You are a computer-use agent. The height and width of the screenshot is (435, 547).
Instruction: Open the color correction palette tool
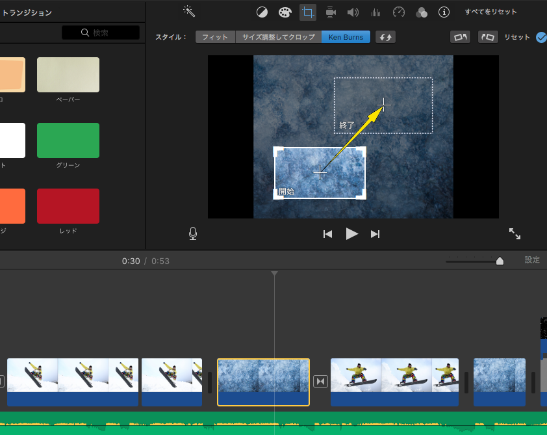pyautogui.click(x=285, y=12)
